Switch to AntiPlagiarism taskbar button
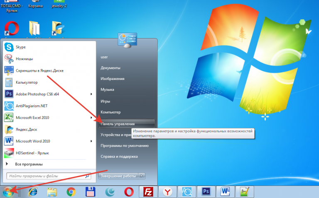Screen dimensions: 319x198 [x=187, y=192]
